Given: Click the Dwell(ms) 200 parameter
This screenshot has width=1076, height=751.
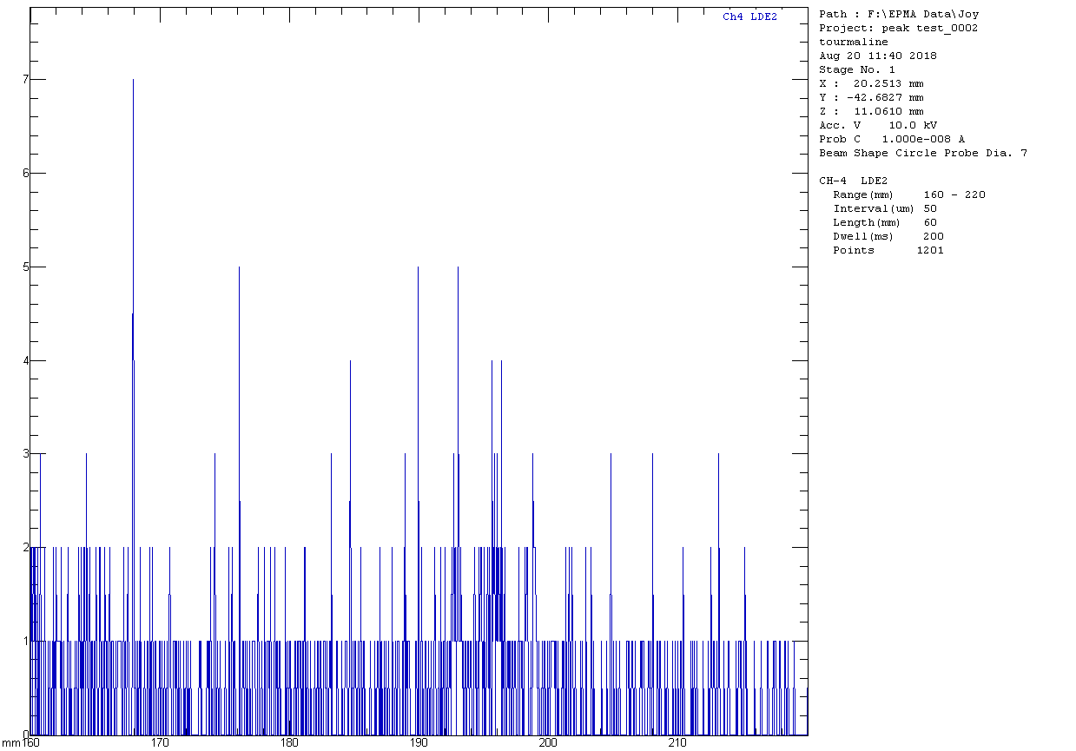Looking at the screenshot, I should point(888,236).
